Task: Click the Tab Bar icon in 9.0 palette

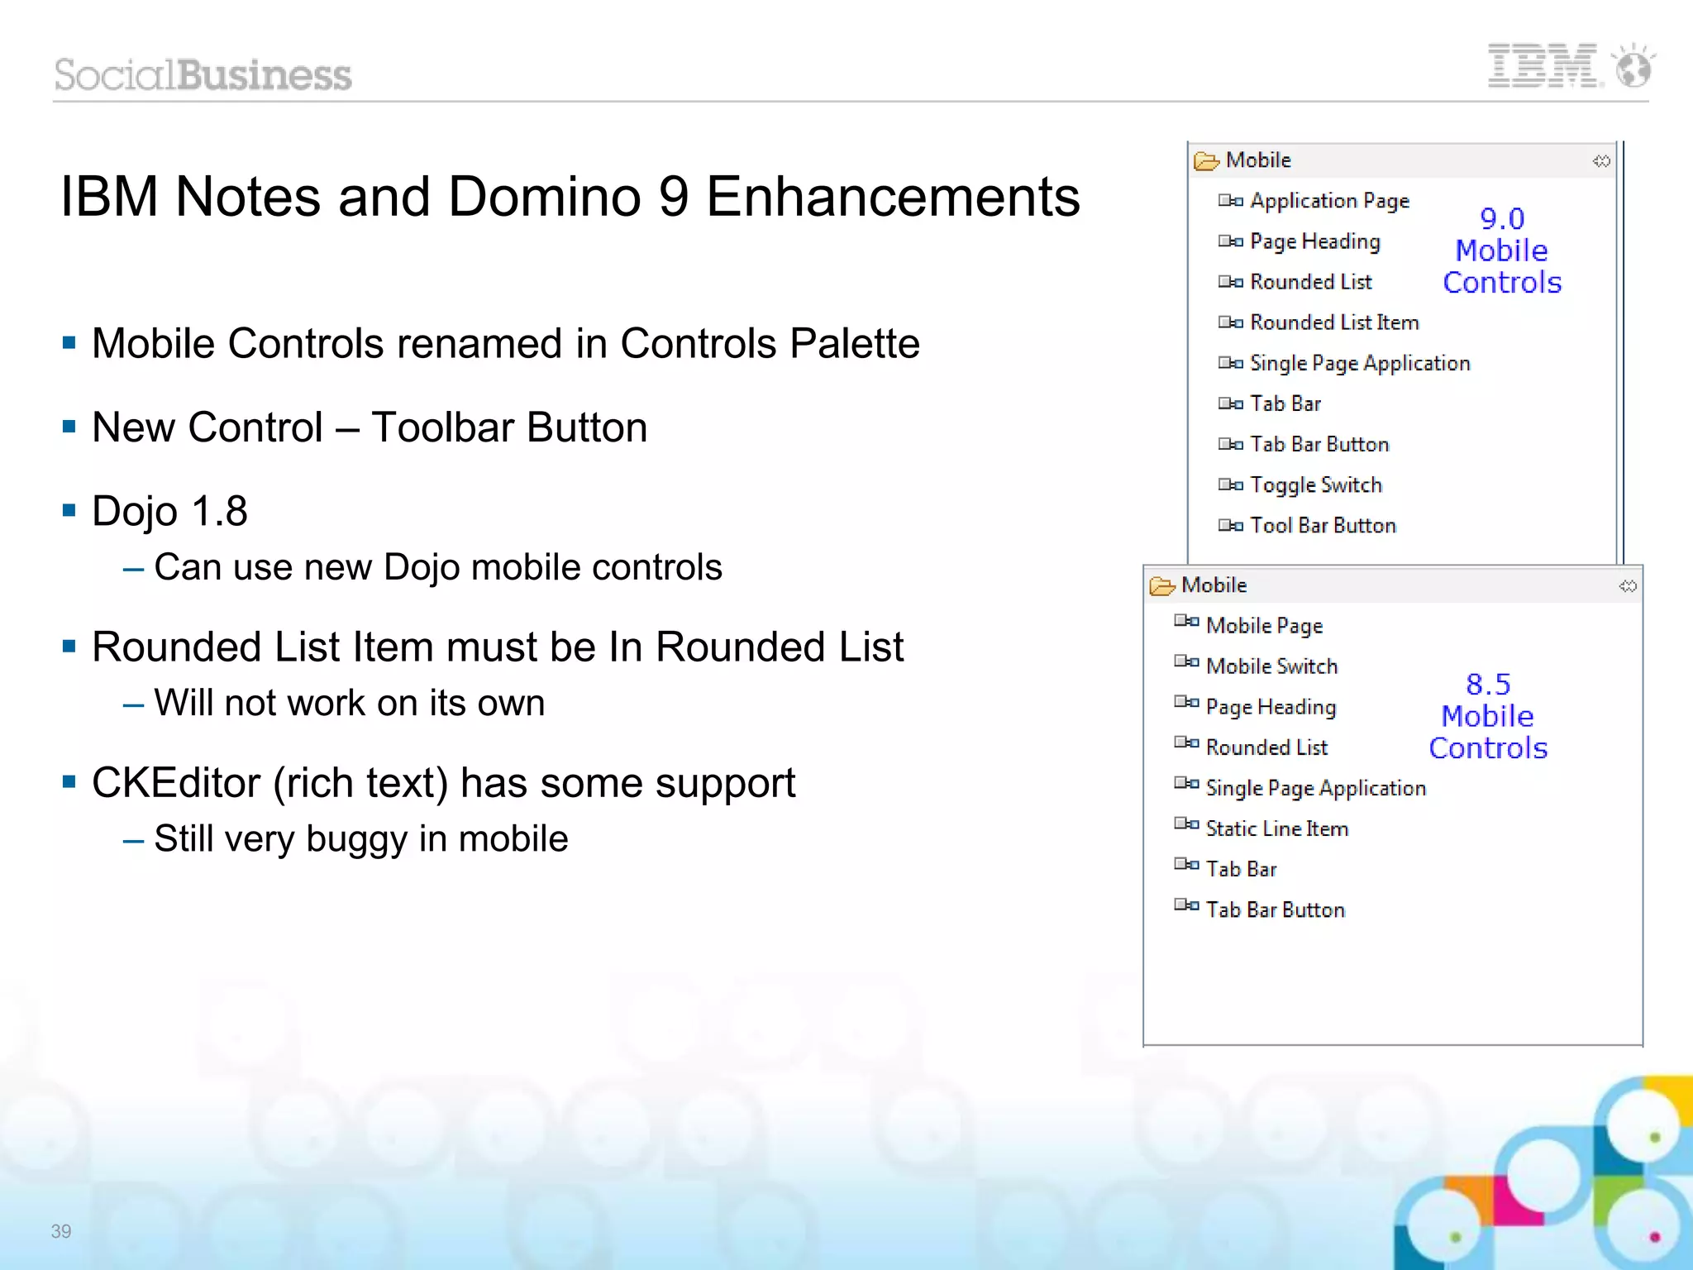Action: tap(1230, 403)
